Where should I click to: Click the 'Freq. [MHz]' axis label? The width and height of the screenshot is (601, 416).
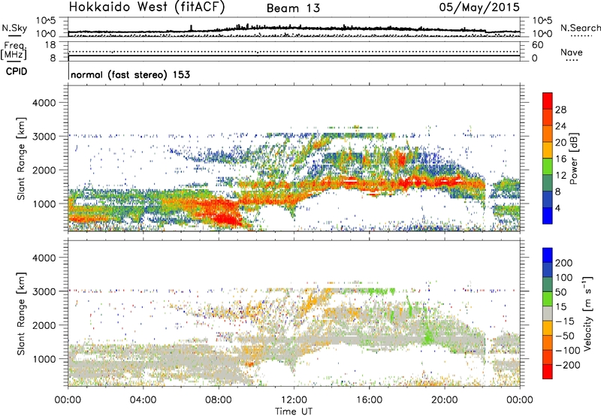[14, 50]
